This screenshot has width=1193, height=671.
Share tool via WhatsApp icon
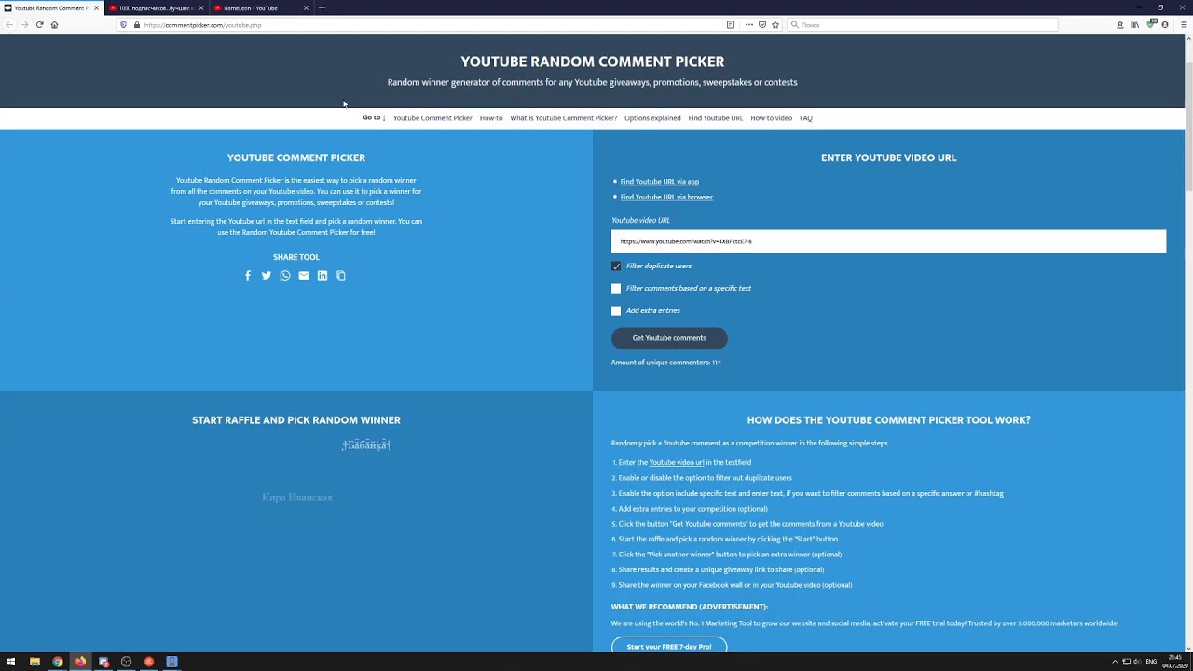(x=285, y=276)
